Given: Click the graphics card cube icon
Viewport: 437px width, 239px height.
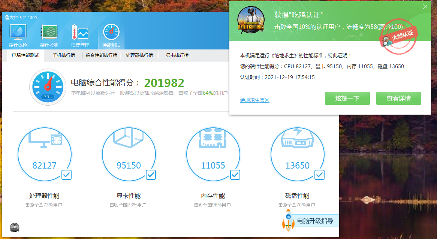Looking at the screenshot, I should point(129,137).
